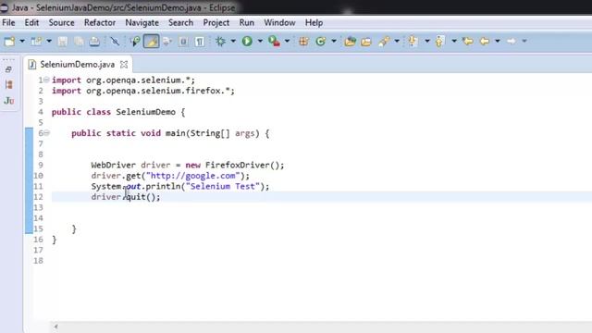Toggle Block Selection mode icon

click(x=183, y=41)
